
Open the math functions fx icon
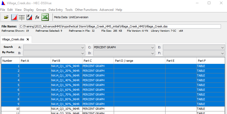[37, 17]
